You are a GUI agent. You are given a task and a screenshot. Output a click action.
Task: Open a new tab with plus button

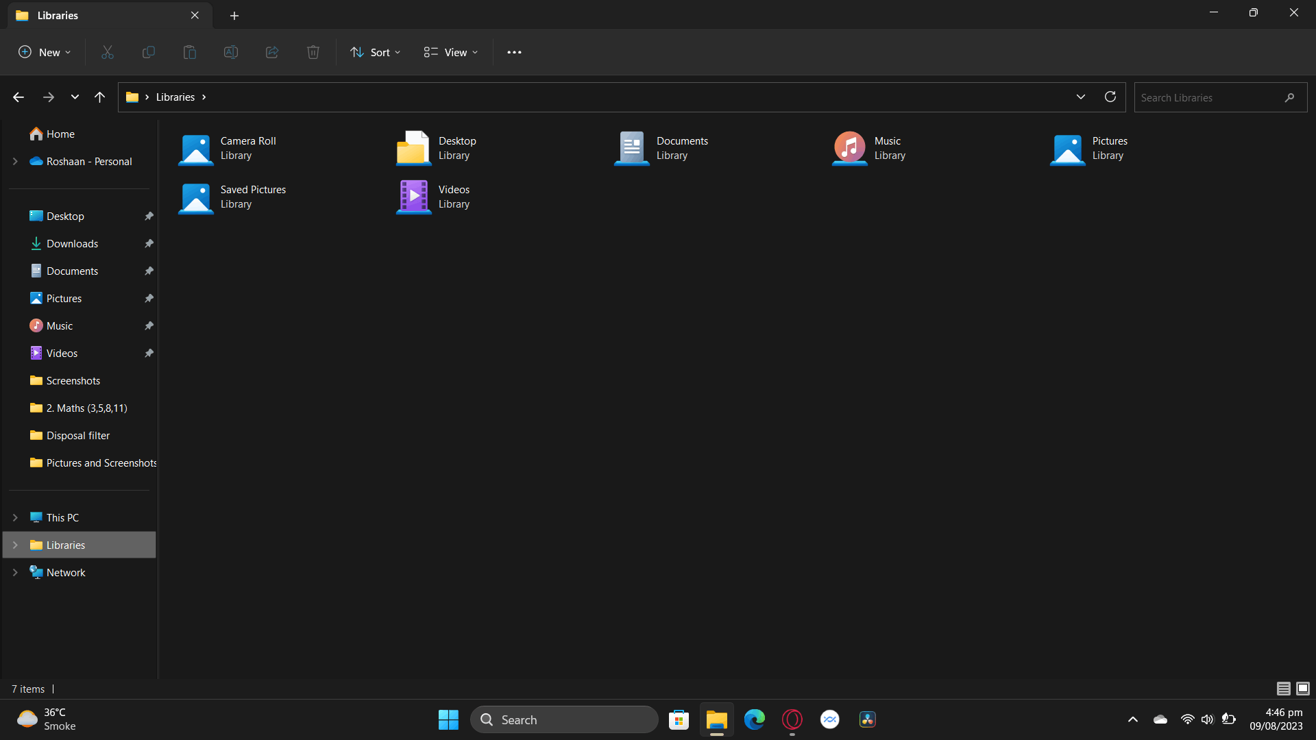tap(234, 15)
